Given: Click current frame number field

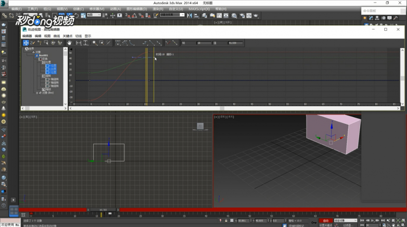Looking at the screenshot, I should (x=372, y=225).
